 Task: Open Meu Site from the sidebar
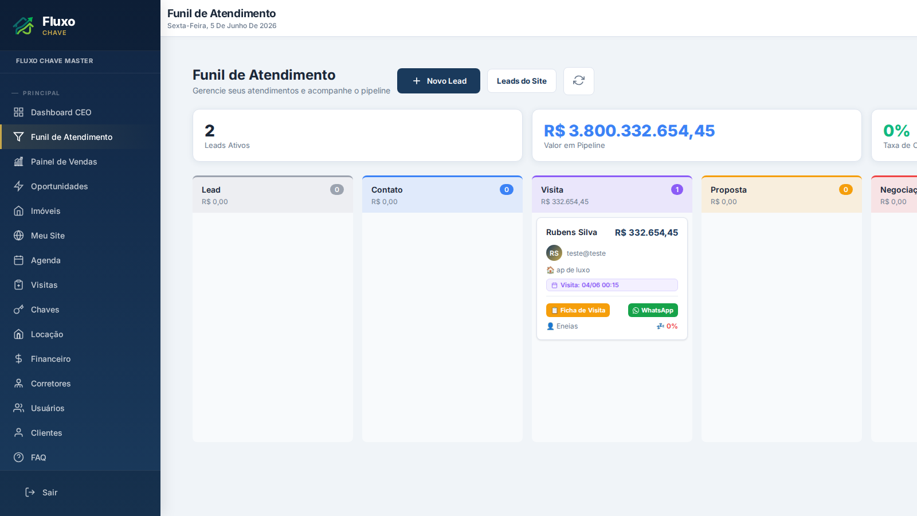(x=80, y=236)
